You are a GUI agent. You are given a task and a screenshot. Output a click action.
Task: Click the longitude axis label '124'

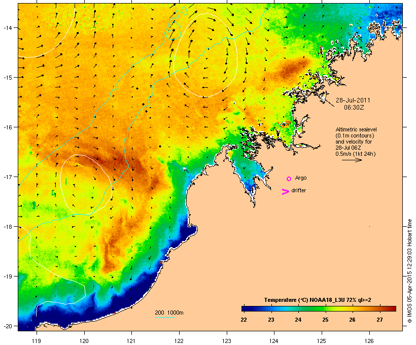(x=274, y=341)
